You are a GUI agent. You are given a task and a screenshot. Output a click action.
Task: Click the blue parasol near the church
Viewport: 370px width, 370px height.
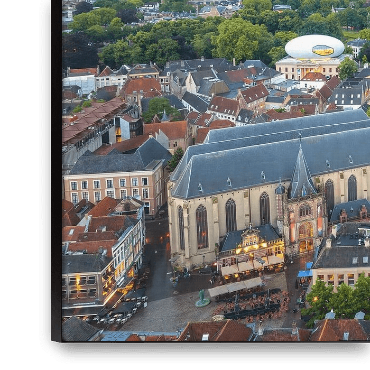(304, 273)
